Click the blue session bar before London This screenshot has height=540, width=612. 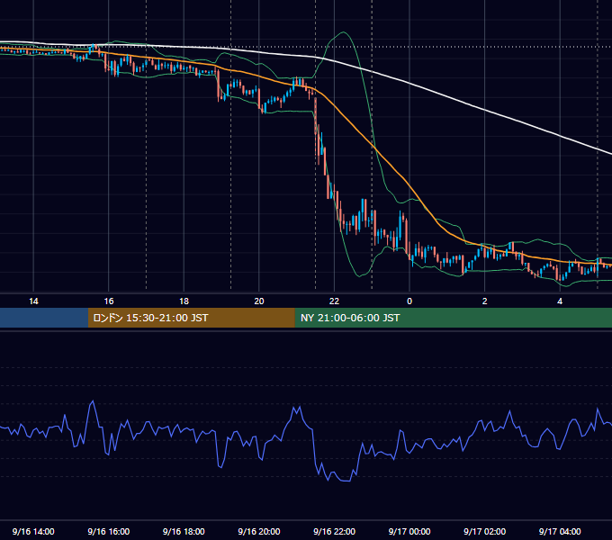coord(44,318)
